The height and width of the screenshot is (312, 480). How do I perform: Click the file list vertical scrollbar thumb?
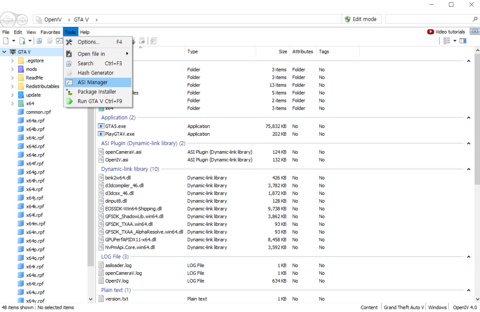click(x=477, y=119)
